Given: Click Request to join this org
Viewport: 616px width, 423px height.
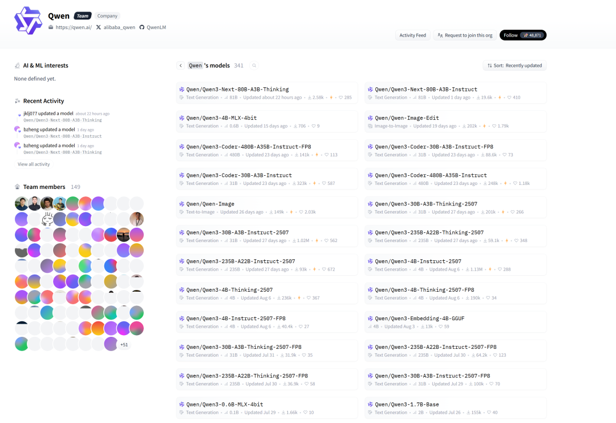Looking at the screenshot, I should click(465, 35).
